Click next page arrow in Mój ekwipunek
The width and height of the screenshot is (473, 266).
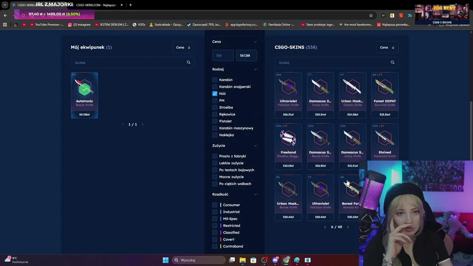coord(143,125)
